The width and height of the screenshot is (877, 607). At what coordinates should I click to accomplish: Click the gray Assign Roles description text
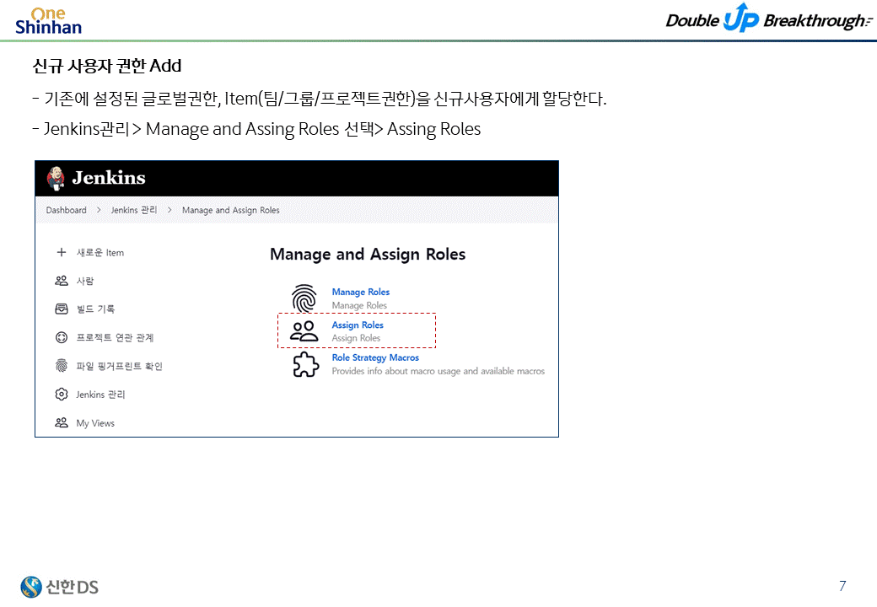point(356,338)
